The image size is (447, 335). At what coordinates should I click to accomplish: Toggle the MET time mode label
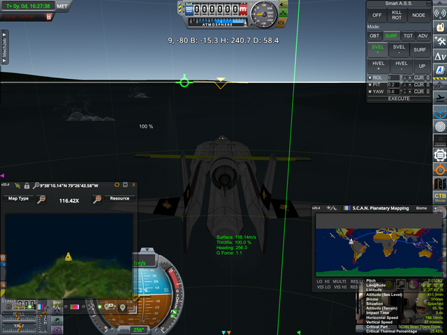pos(62,6)
